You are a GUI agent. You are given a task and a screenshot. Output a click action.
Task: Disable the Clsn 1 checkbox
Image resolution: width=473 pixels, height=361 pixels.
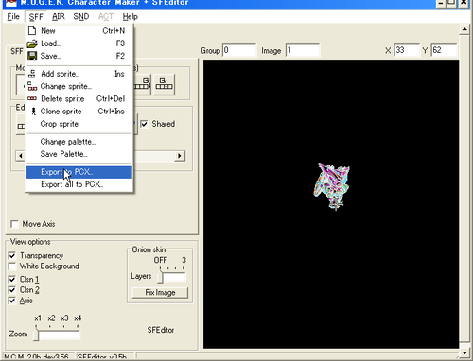click(12, 280)
